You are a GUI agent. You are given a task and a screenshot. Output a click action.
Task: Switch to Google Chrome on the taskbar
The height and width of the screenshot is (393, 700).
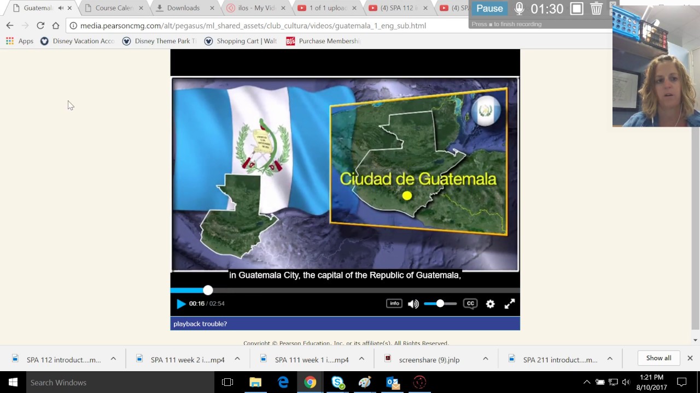[310, 382]
